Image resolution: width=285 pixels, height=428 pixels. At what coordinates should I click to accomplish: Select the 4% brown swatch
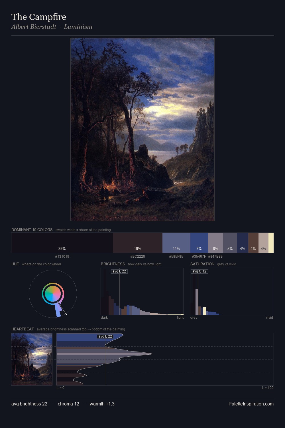click(x=253, y=243)
